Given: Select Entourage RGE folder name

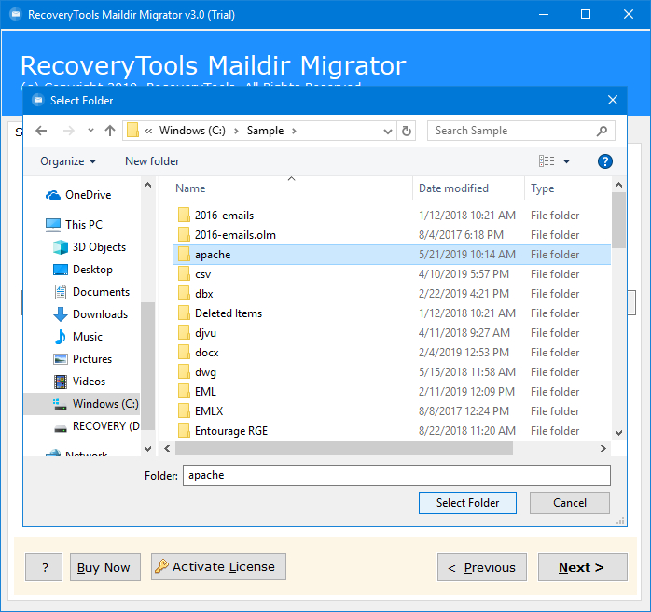Looking at the screenshot, I should (x=231, y=431).
